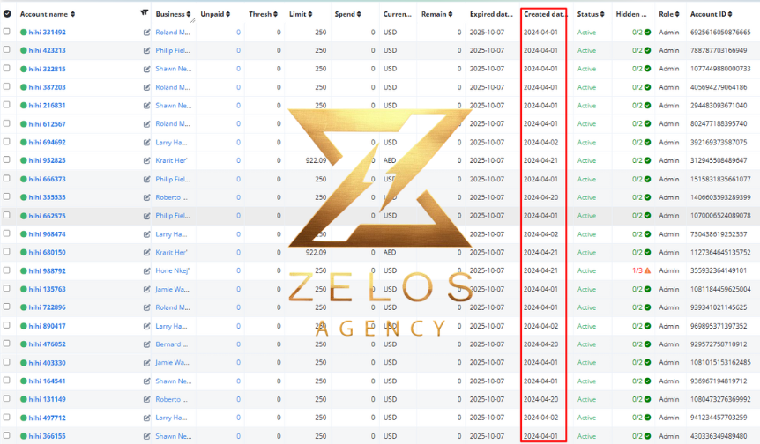This screenshot has width=760, height=444.
Task: Open edit icon on hihi 988792 row
Action: pyautogui.click(x=146, y=270)
